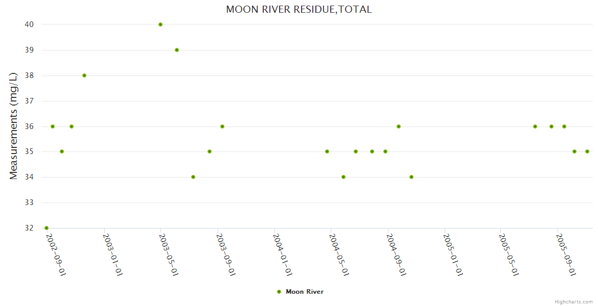Click the green Moon River legend marker
Screen dimensions: 598x306
click(x=279, y=292)
